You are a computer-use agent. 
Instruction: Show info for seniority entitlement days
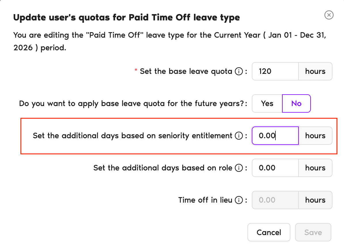click(239, 136)
